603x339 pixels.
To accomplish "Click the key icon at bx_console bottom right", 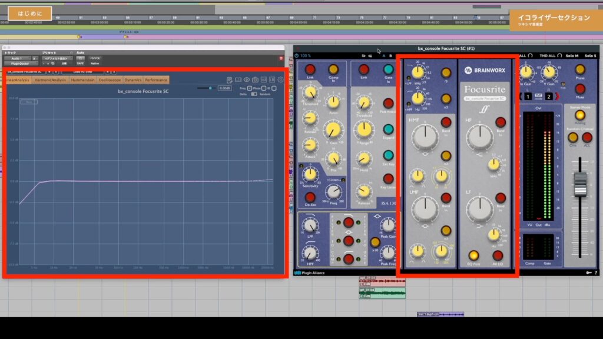I will (x=589, y=272).
